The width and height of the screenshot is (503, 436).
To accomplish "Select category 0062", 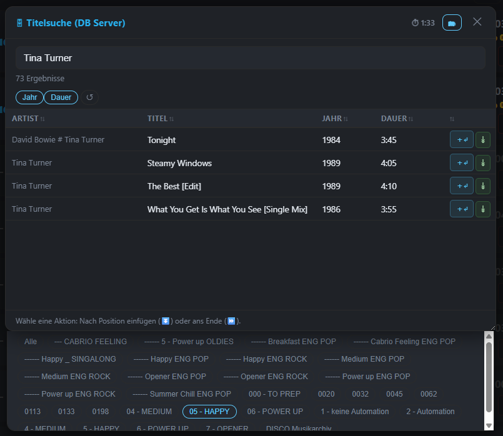I will [x=429, y=394].
